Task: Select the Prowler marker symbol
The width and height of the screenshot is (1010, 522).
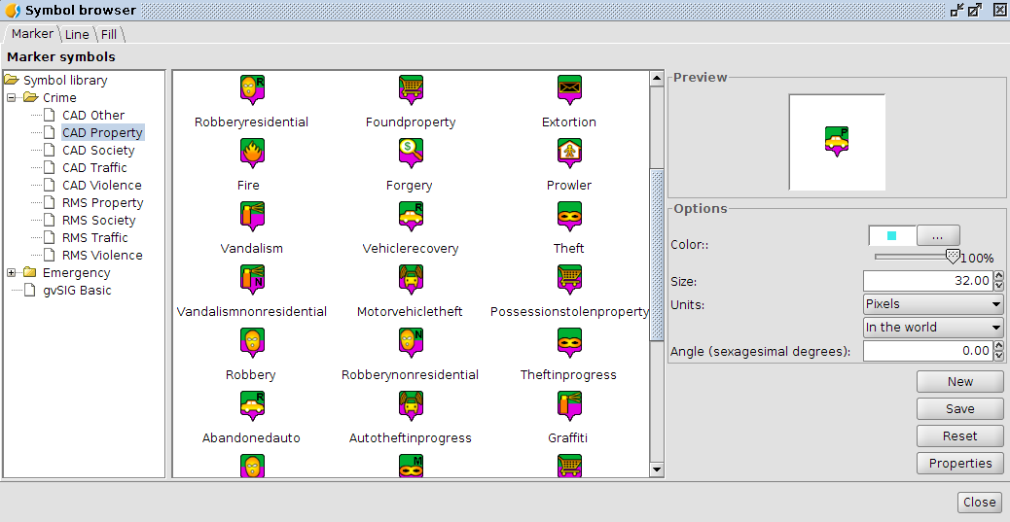Action: (x=569, y=154)
